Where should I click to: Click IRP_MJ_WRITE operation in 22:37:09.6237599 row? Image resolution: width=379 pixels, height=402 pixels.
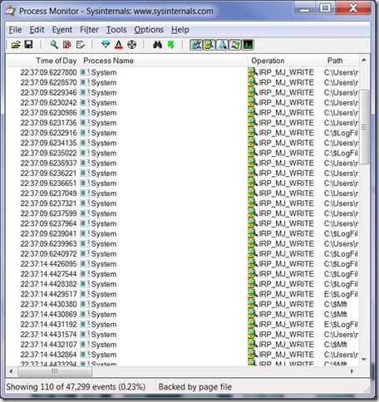pos(286,213)
